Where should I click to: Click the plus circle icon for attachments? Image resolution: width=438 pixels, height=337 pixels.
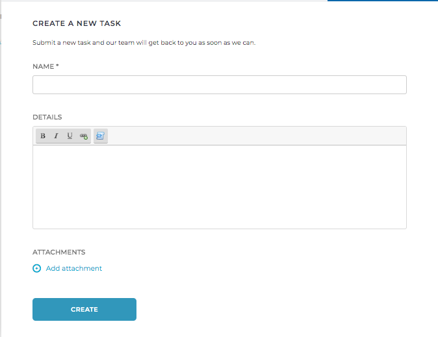click(37, 269)
